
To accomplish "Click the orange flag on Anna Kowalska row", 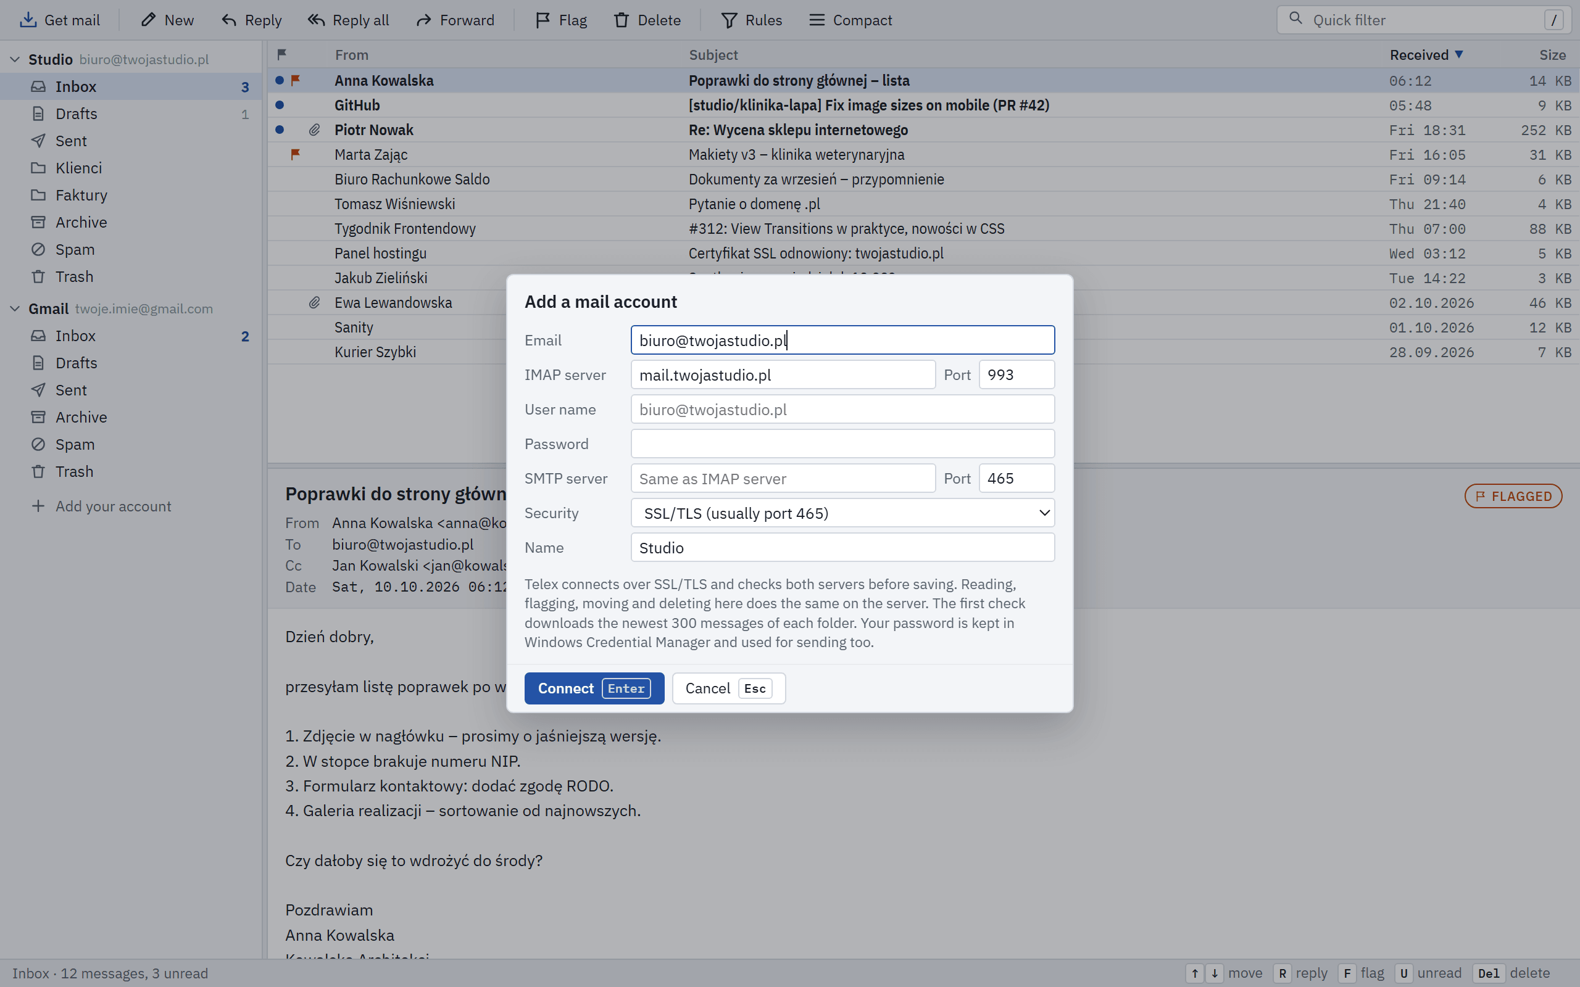I will pyautogui.click(x=295, y=80).
